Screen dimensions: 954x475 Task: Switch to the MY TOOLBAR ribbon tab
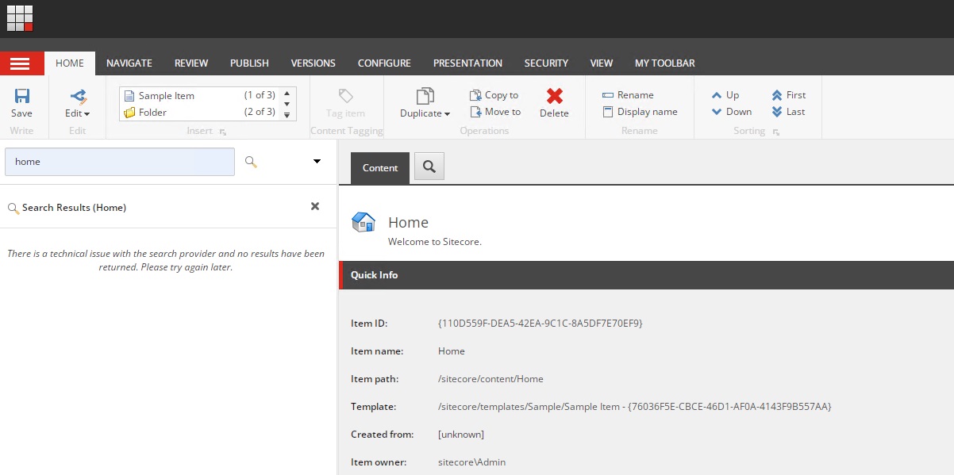click(665, 63)
